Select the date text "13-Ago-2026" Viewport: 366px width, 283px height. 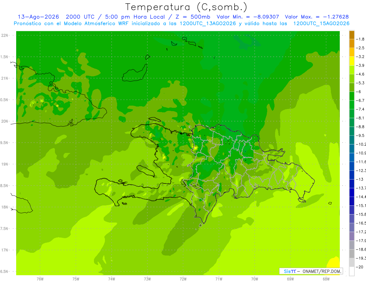(x=38, y=17)
